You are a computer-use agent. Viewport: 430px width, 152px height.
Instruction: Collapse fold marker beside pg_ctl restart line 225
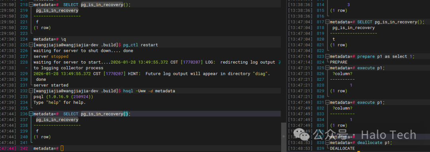tap(31, 45)
